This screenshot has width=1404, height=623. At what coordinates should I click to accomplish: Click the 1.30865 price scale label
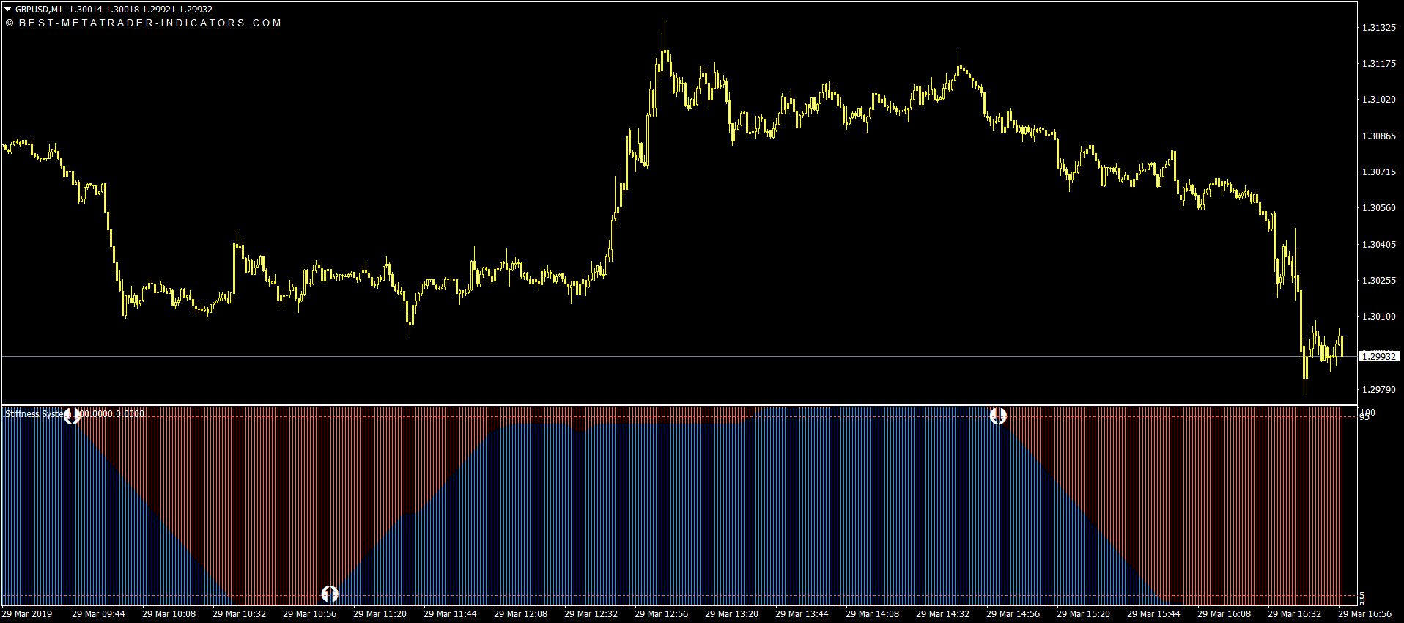[1378, 136]
